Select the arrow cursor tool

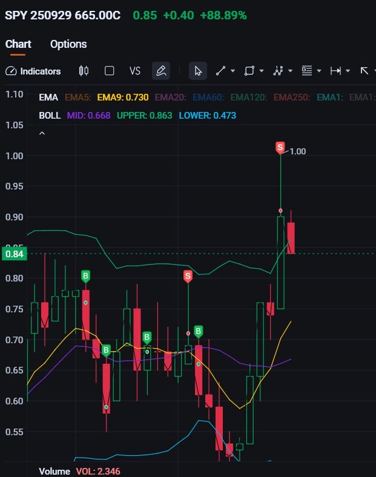pyautogui.click(x=197, y=71)
